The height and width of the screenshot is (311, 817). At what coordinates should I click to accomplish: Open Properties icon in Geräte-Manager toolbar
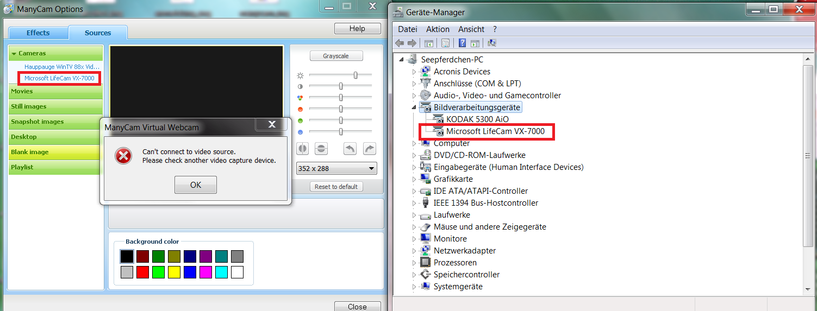coord(445,43)
